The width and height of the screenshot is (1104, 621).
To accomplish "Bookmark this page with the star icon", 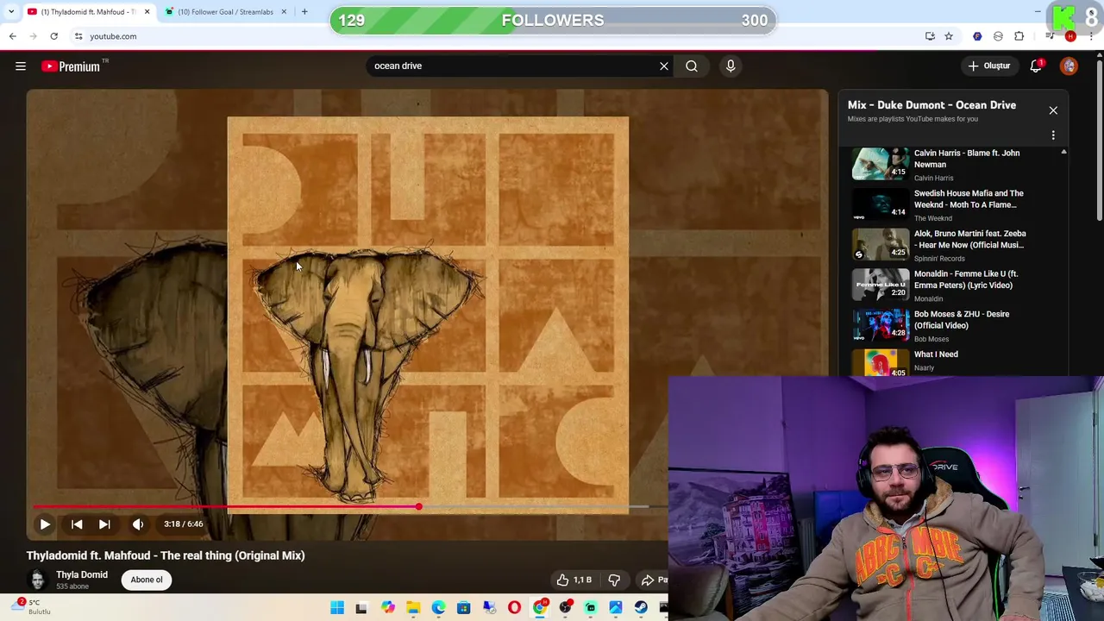I will coord(949,36).
